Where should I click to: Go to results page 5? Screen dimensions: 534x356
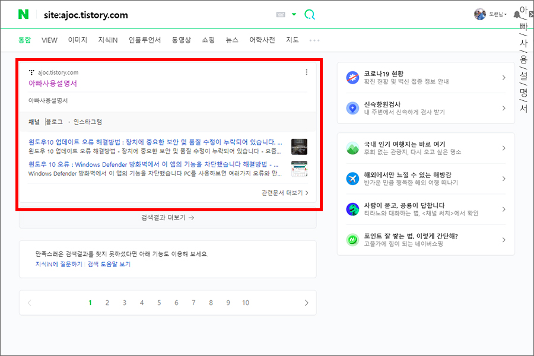tap(159, 303)
